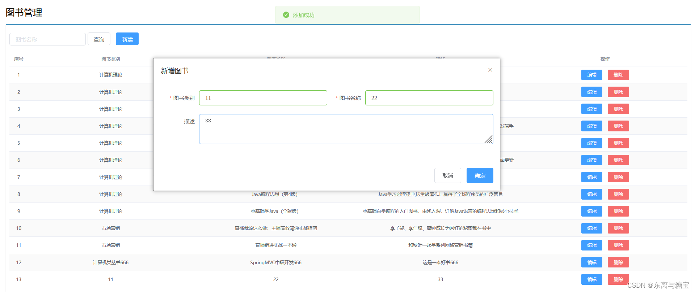The image size is (695, 292).
Task: Click Java编程思想（第4版）name cell
Action: point(274,194)
